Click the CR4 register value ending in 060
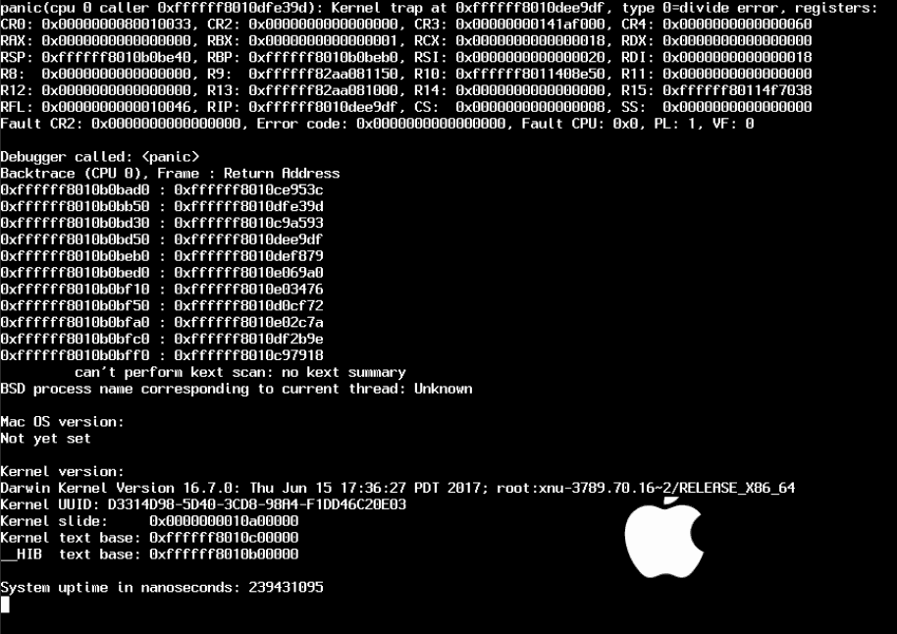 tap(737, 25)
